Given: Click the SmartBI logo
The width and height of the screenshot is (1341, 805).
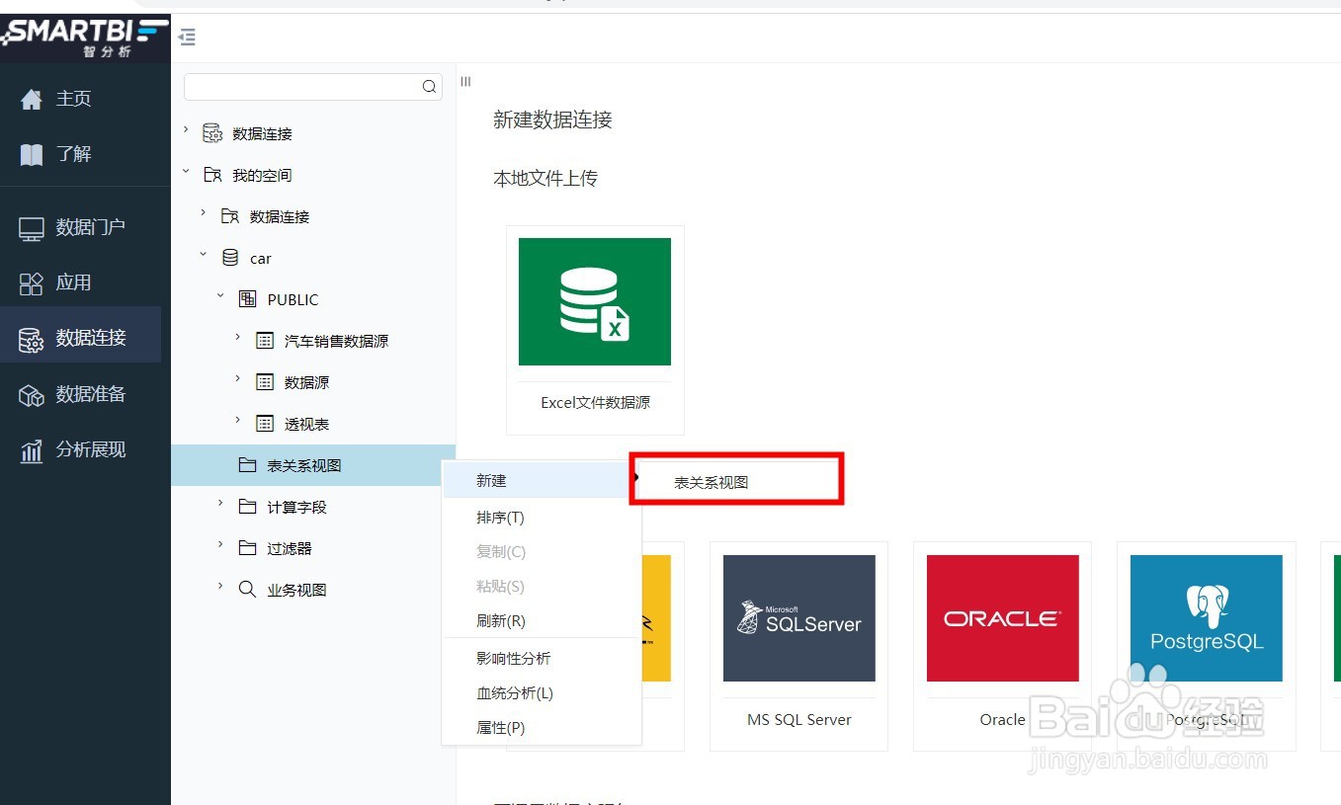Looking at the screenshot, I should point(85,37).
